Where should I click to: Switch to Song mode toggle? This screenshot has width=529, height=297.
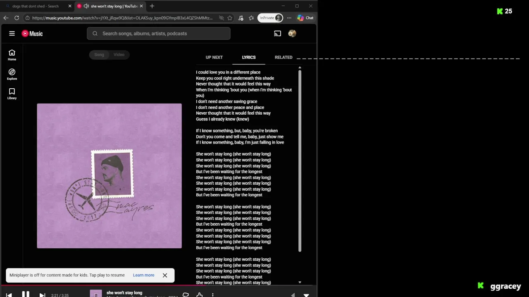pyautogui.click(x=99, y=54)
